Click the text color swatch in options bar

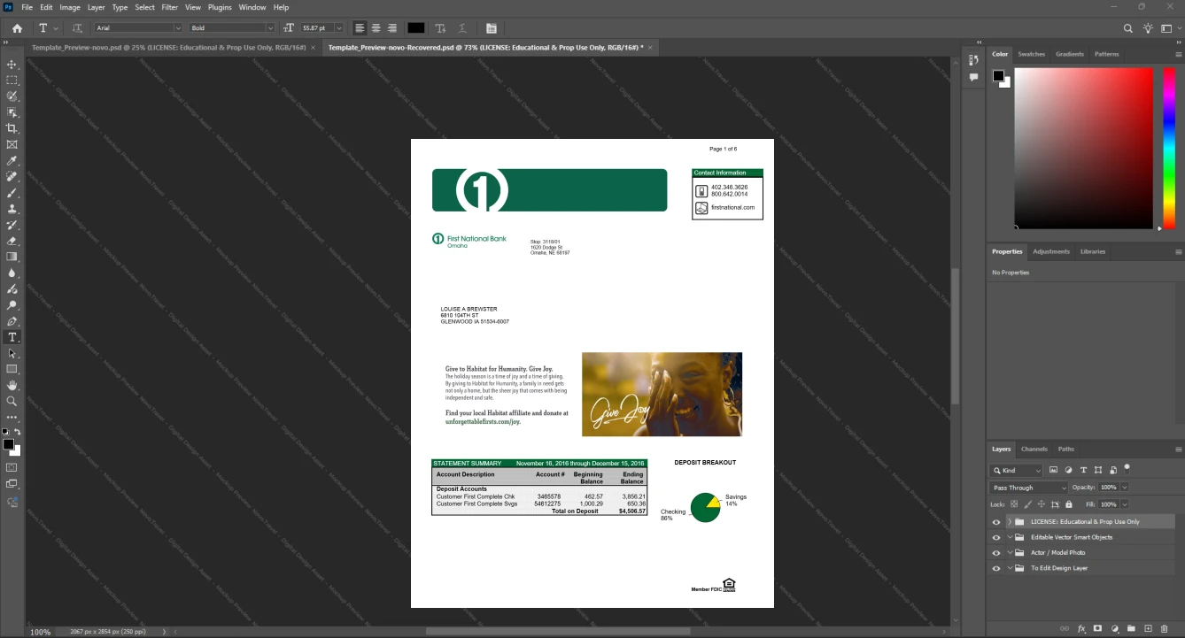click(x=416, y=28)
